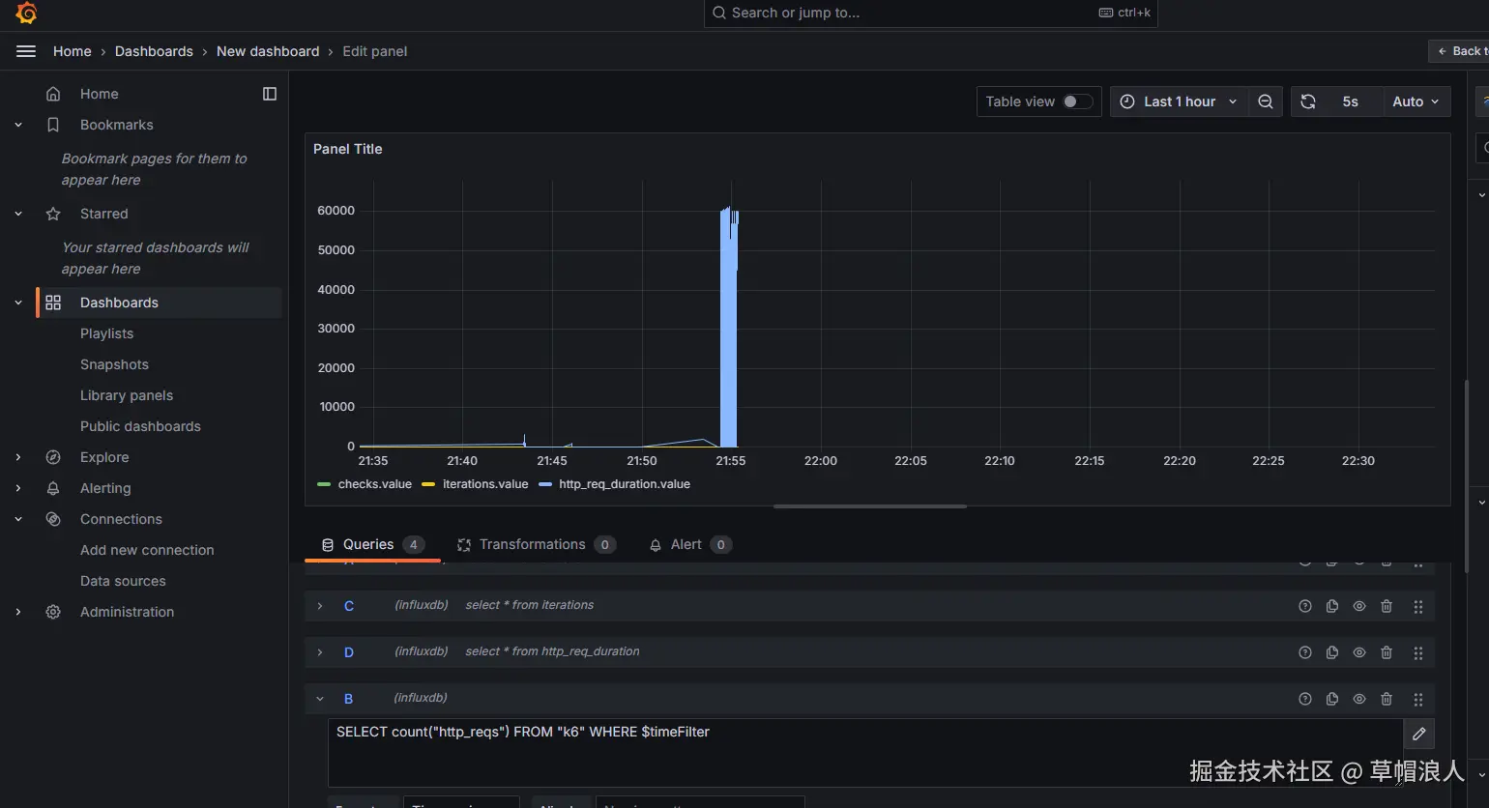
Task: Click the zoom out time range icon
Action: [x=1265, y=101]
